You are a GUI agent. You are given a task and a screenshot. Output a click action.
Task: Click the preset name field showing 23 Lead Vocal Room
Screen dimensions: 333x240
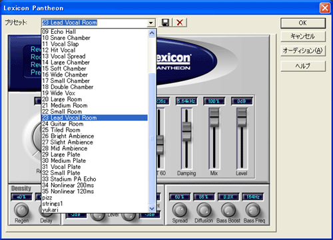[95, 23]
